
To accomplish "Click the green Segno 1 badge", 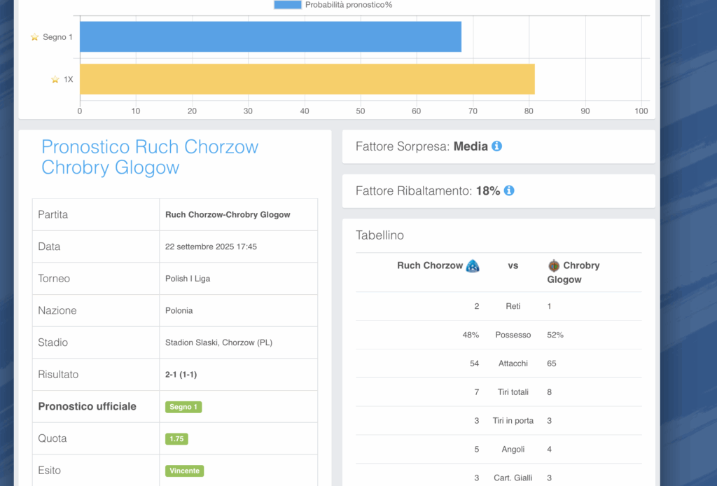I will click(x=183, y=407).
